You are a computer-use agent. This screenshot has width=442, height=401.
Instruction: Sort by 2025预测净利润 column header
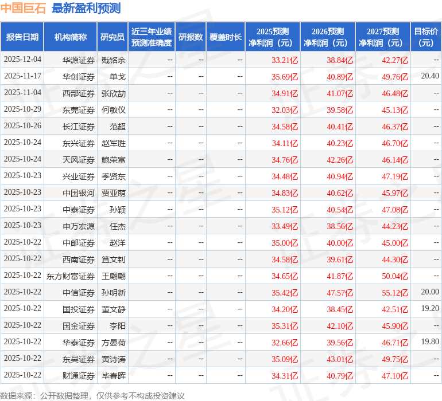(273, 37)
